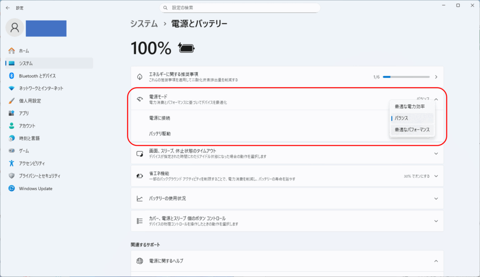Open the ホーム page in sidebar
The height and width of the screenshot is (277, 480).
click(24, 51)
